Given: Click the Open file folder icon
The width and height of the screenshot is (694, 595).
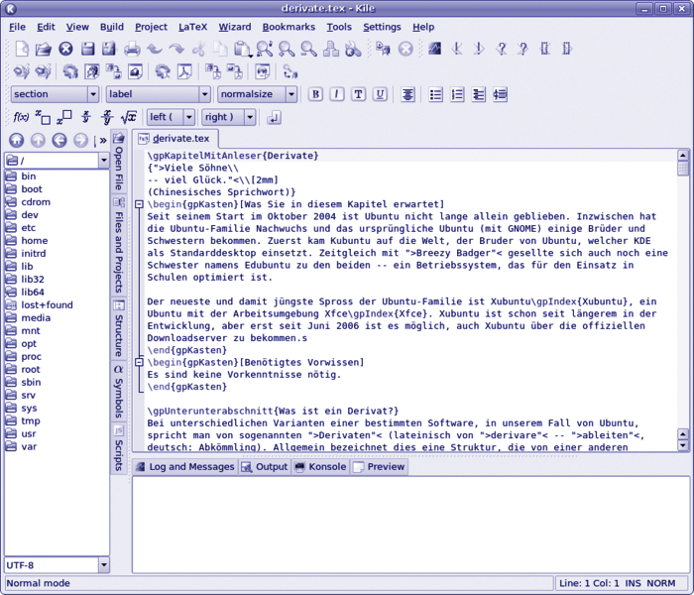Looking at the screenshot, I should (43, 49).
